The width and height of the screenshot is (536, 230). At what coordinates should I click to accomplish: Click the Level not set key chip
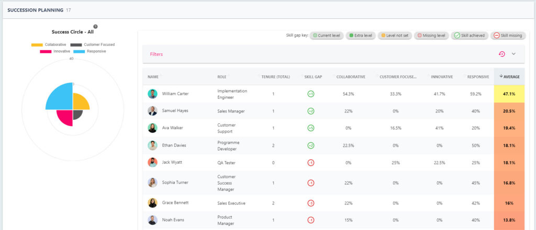pyautogui.click(x=395, y=36)
